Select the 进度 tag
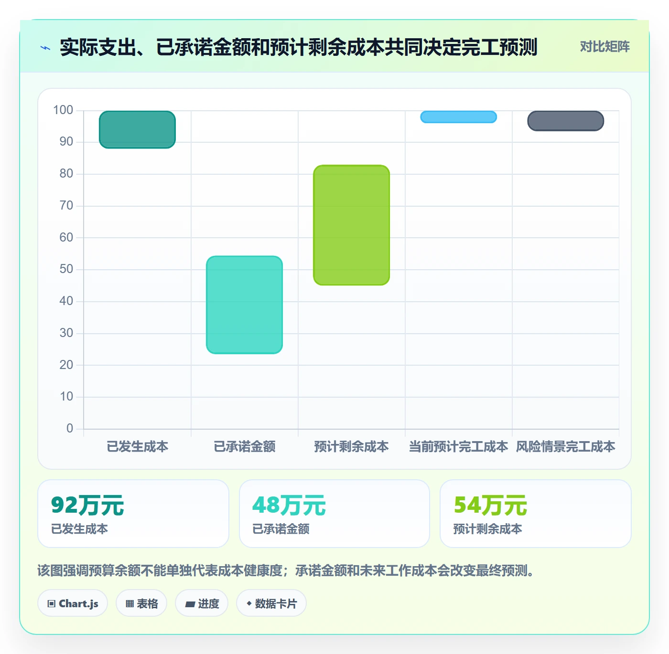Screen dimensions: 669x654 click(x=202, y=603)
